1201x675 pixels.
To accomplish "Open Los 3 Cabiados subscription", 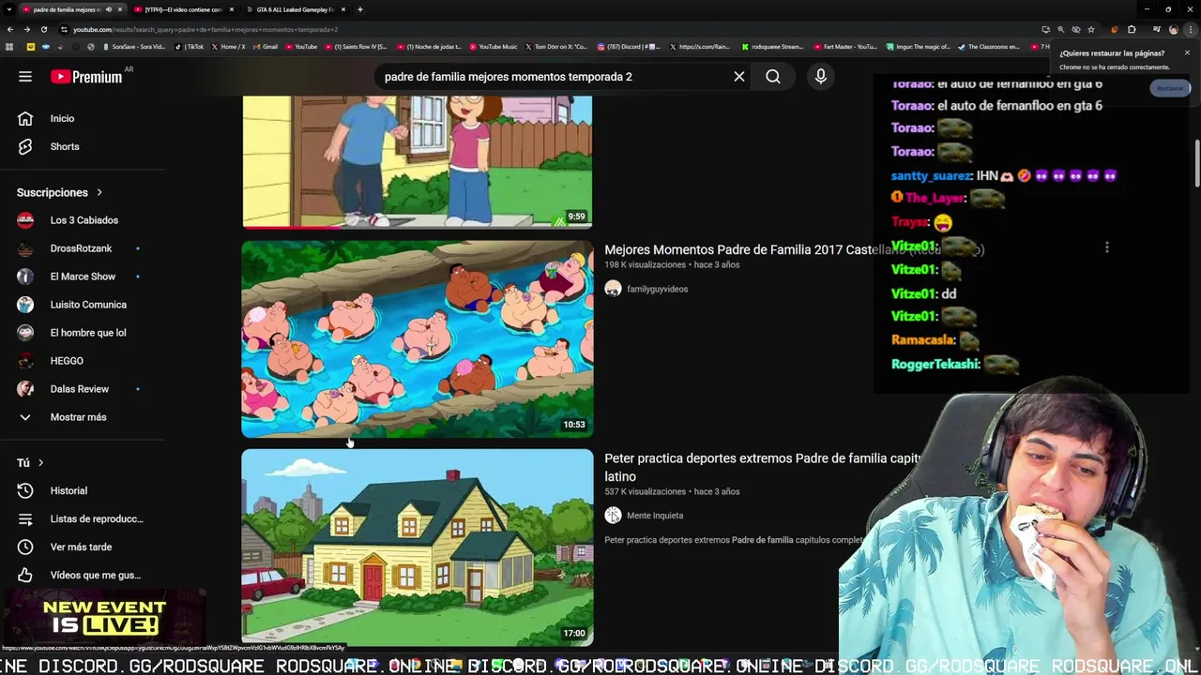I will [x=83, y=220].
